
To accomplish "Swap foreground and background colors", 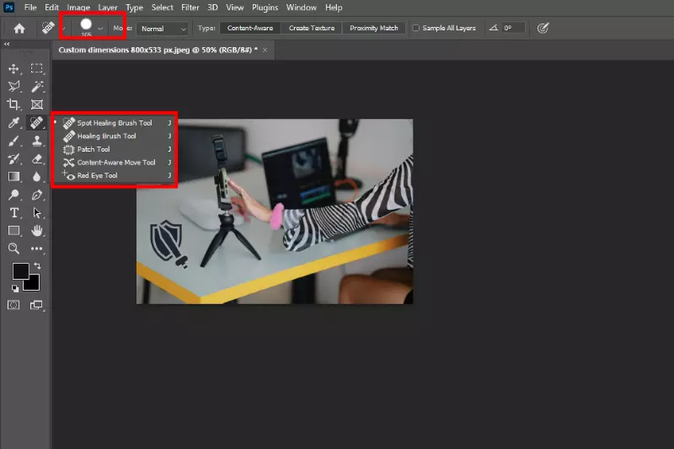I will (37, 266).
